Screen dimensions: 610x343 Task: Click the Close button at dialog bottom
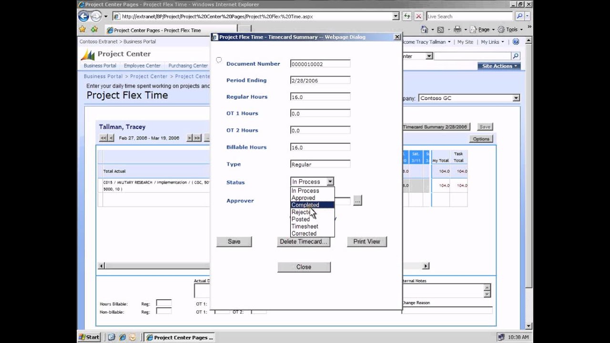304,267
